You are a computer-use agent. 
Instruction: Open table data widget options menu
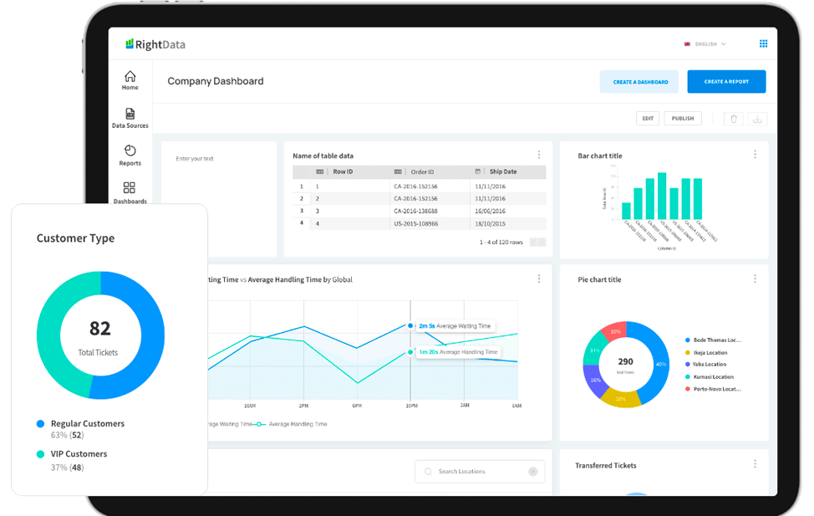click(539, 155)
